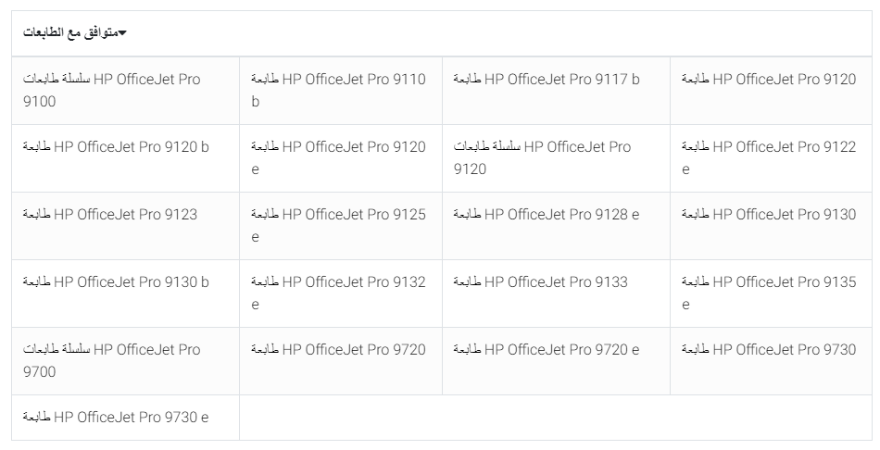The width and height of the screenshot is (880, 450).
Task: Pick the HP OfficeJet Pro 9120 series
Action: [x=542, y=157]
